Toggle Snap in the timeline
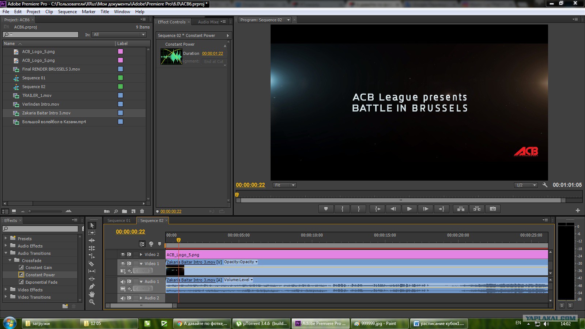 [x=142, y=244]
